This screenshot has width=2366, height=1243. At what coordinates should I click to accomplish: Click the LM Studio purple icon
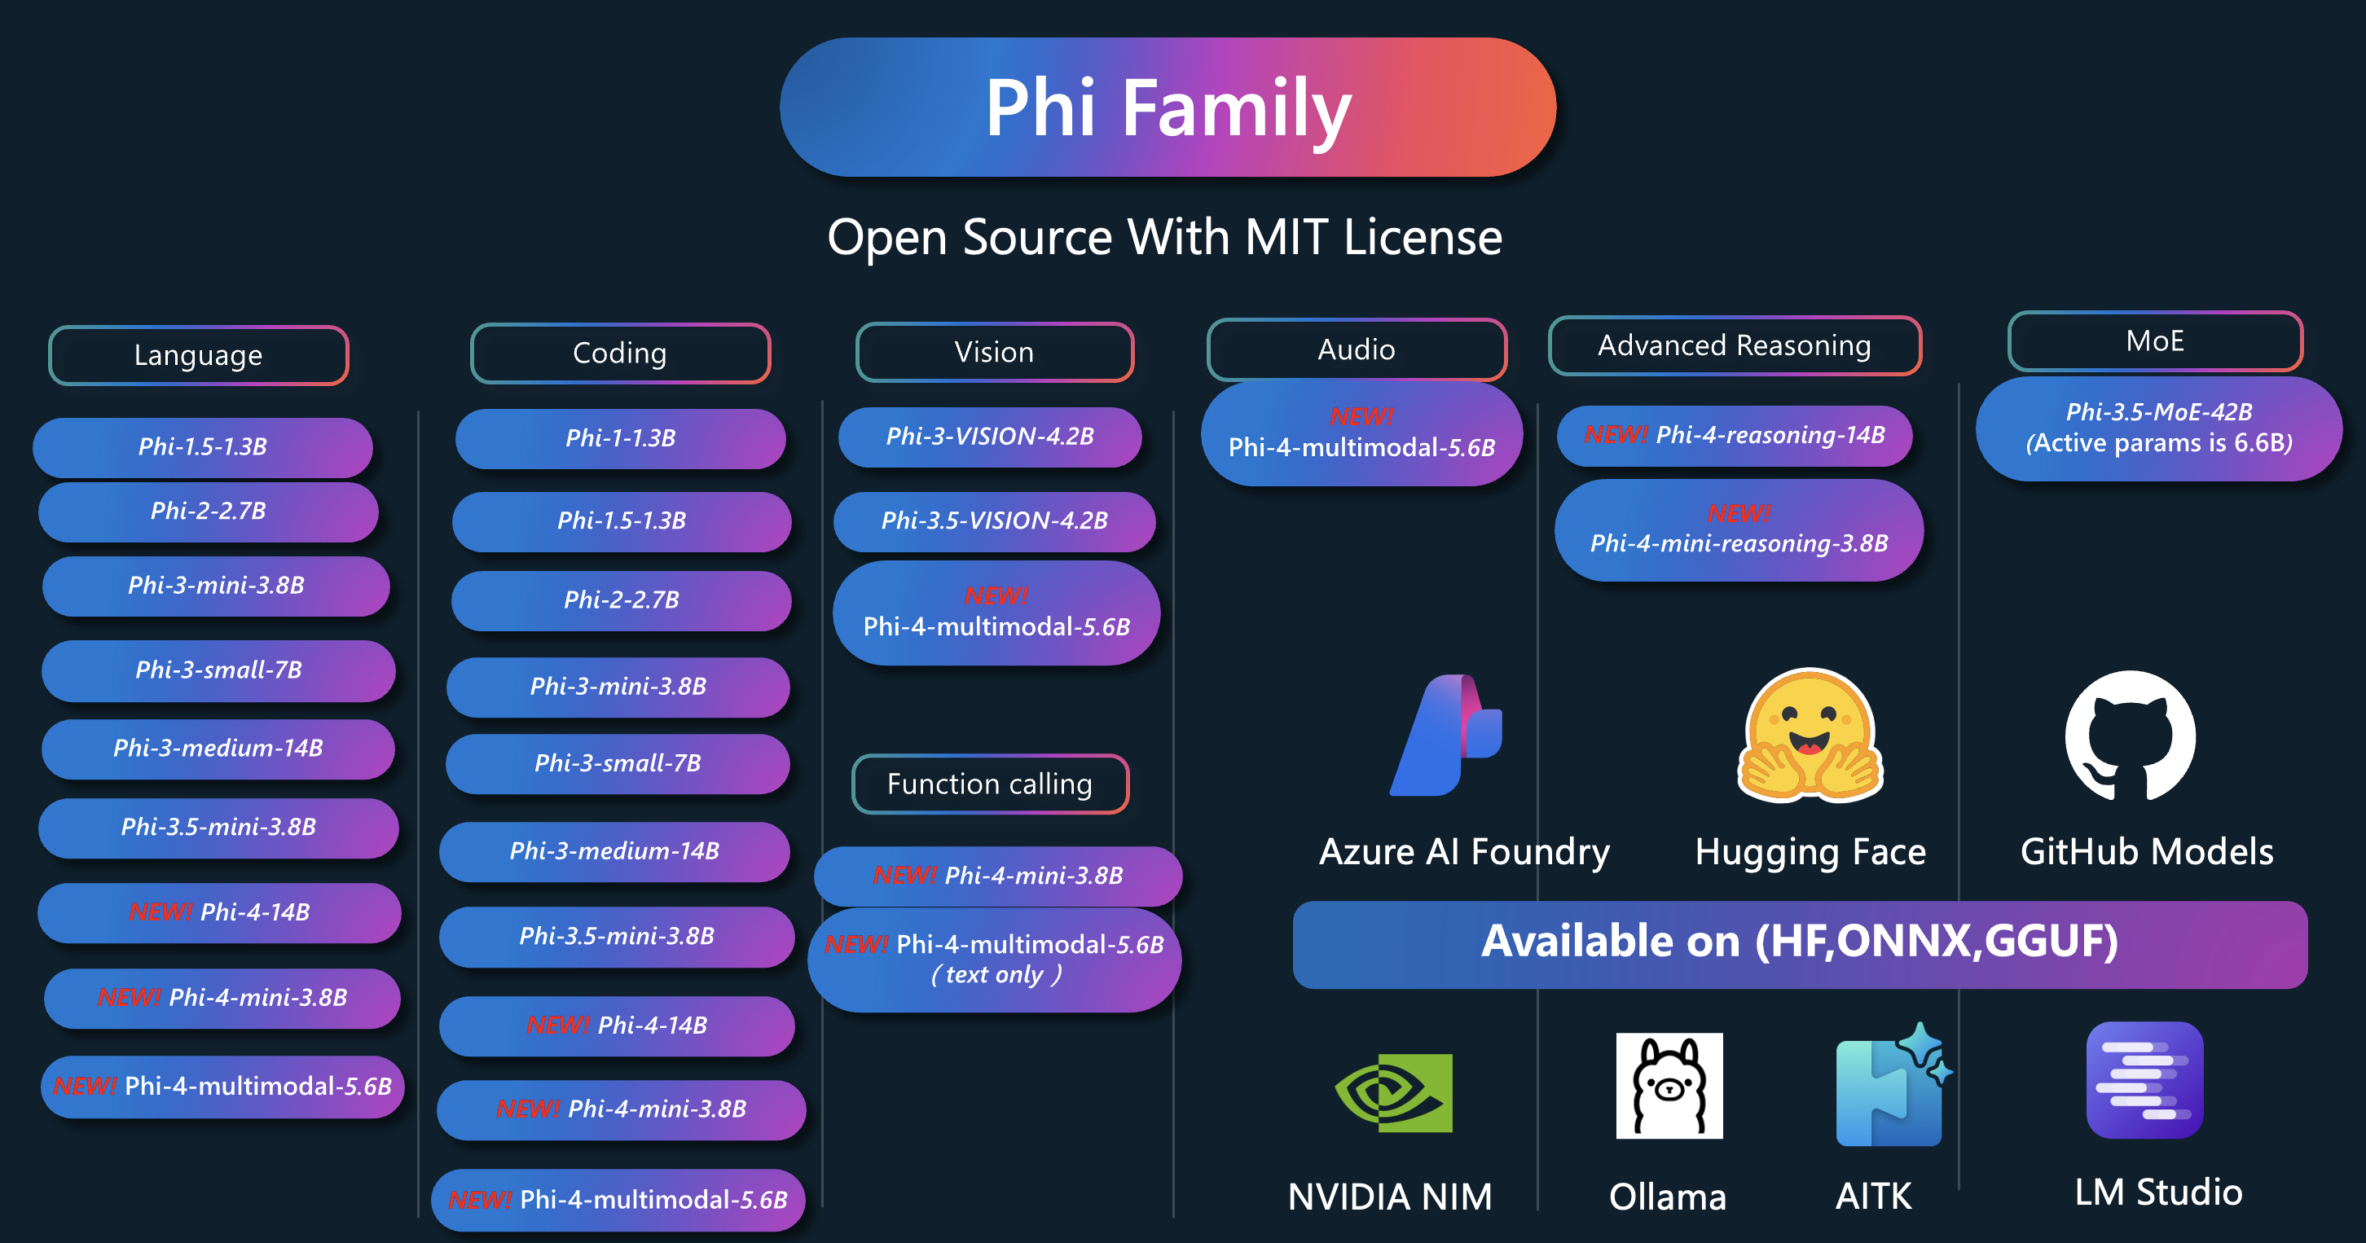point(2144,1082)
